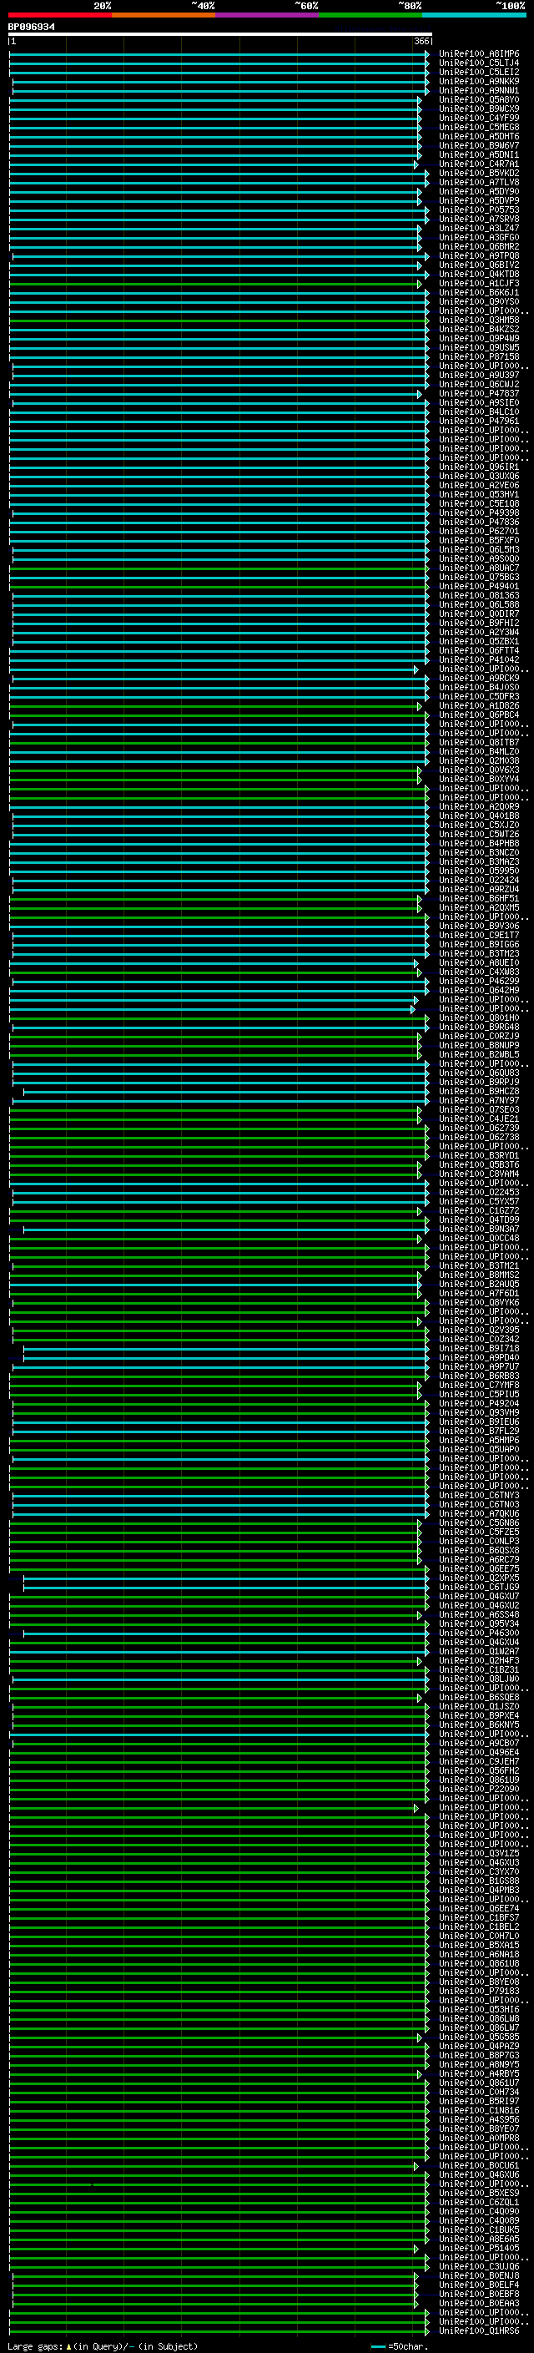
Task: Click the red 20% identity legend segment
Action: pyautogui.click(x=60, y=15)
